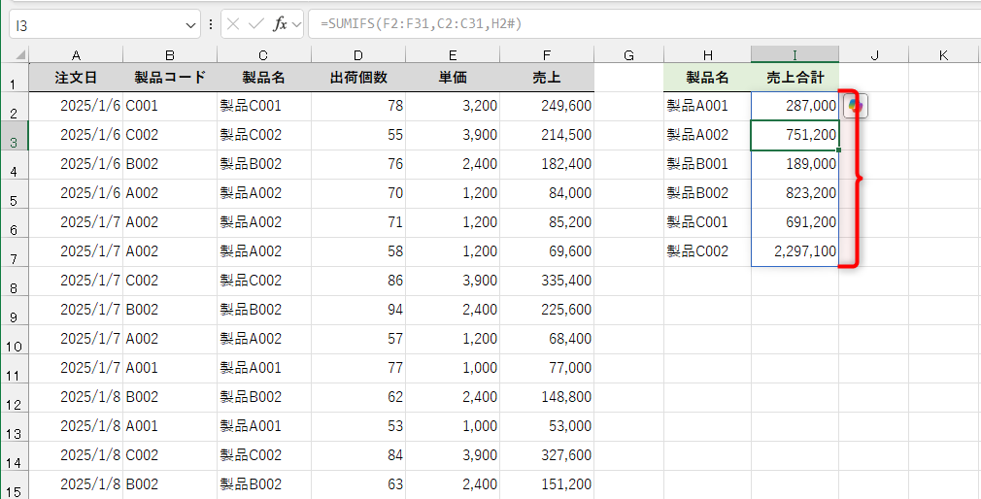Select column I header
This screenshot has height=499, width=981.
795,55
